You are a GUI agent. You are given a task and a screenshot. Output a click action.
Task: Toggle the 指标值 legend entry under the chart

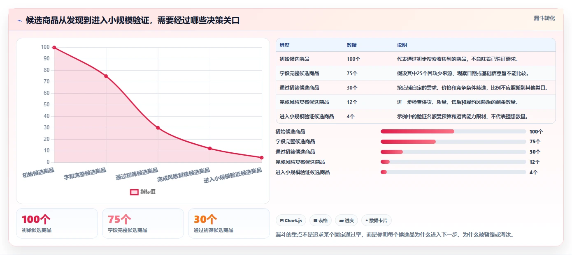[143, 192]
